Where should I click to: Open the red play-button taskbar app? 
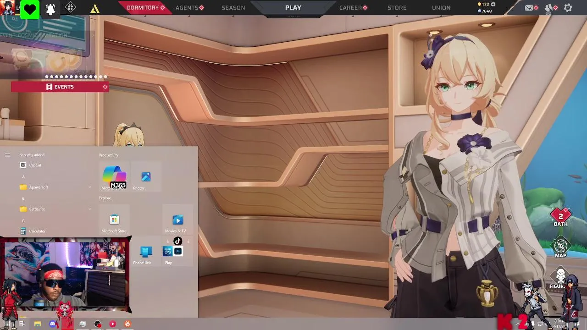tap(112, 324)
